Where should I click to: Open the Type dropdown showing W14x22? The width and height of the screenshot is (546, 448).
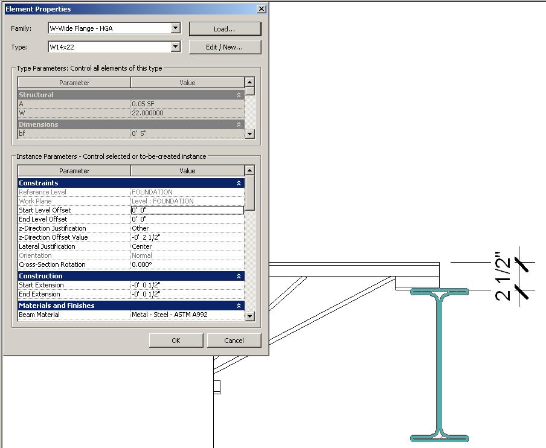175,46
